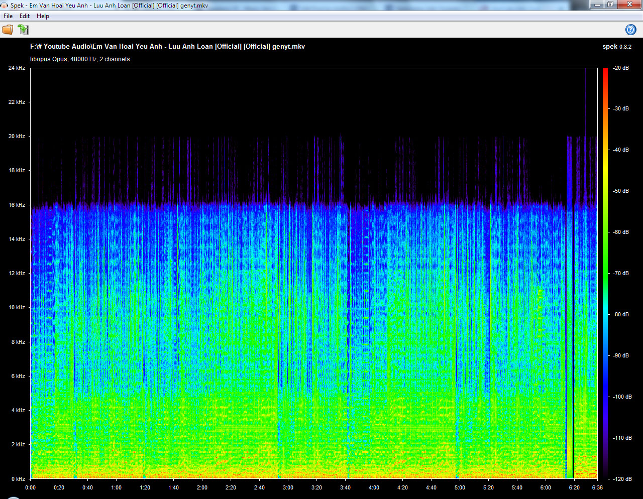Click the 22 kHz frequency label
The width and height of the screenshot is (643, 499).
click(17, 102)
